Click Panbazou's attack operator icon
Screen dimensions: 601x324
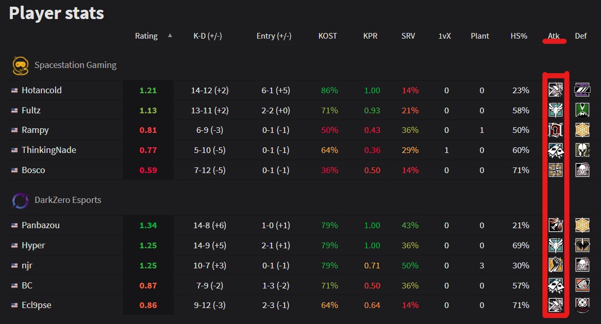[556, 225]
